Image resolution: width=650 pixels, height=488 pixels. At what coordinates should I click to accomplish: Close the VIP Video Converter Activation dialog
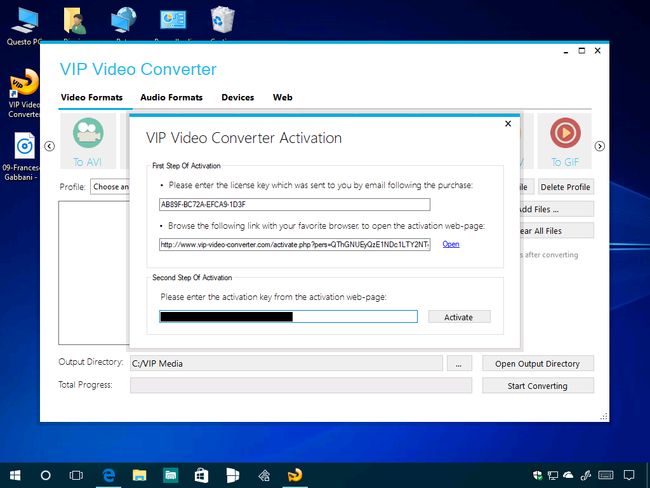tap(508, 124)
